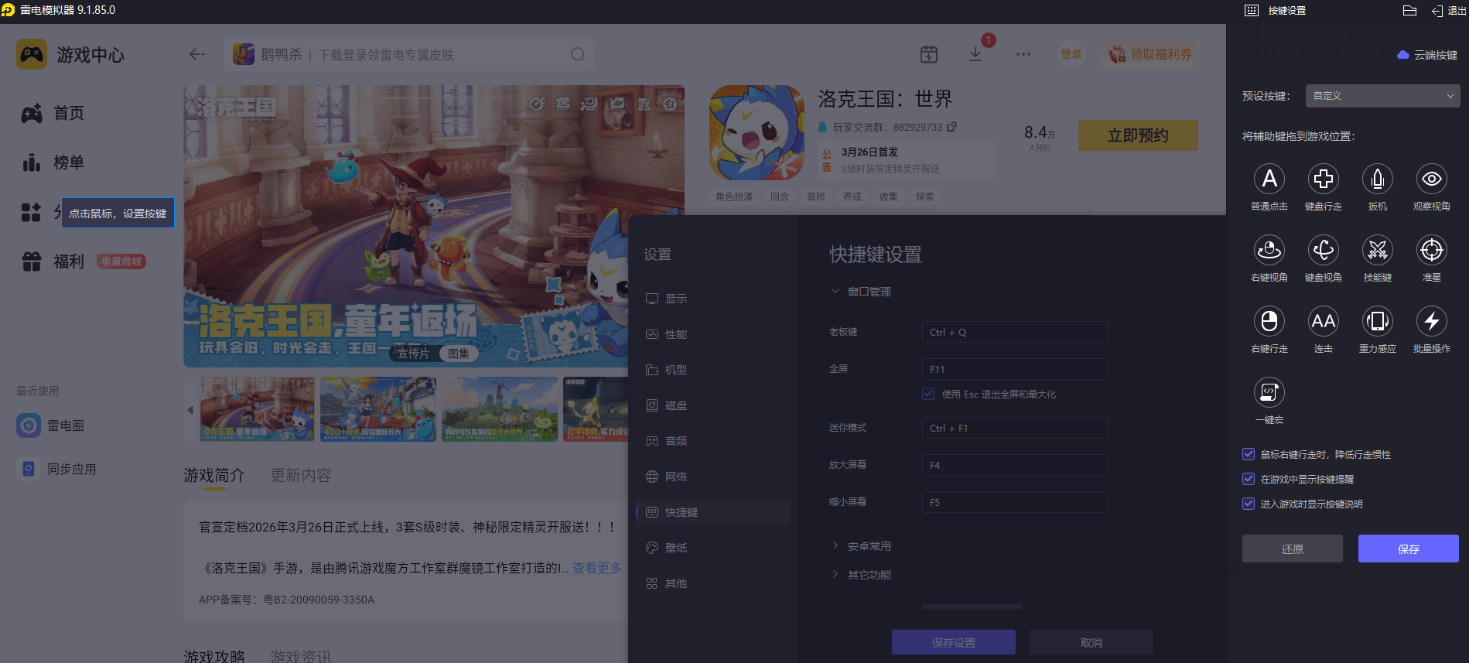
Task: Click the 领取福利券 coupon button
Action: point(1150,54)
